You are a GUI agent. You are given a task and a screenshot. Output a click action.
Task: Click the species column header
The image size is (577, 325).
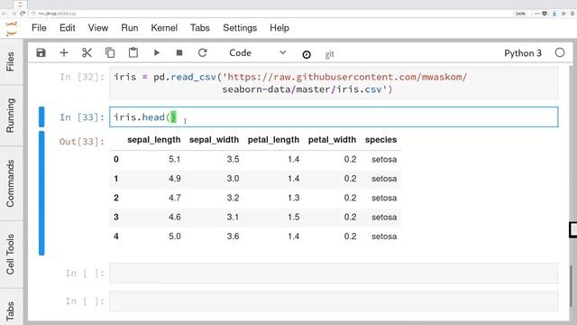(380, 140)
